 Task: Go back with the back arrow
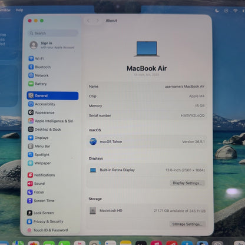[88, 21]
